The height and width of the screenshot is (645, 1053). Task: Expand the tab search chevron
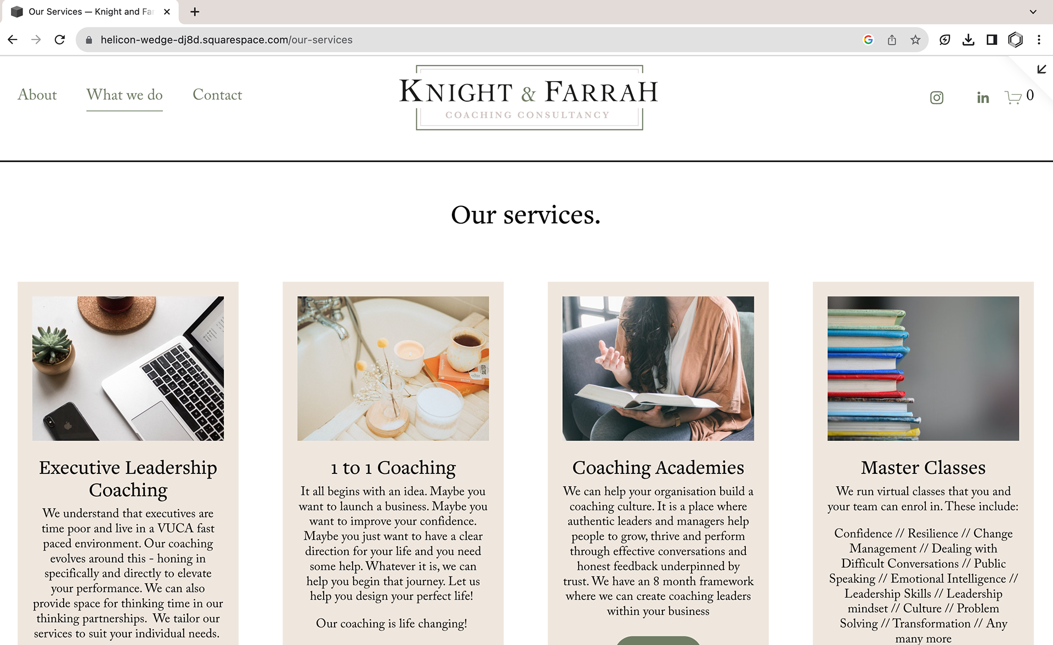pos(1033,12)
